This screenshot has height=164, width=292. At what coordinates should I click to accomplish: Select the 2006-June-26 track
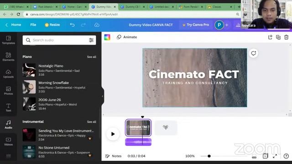(59, 104)
